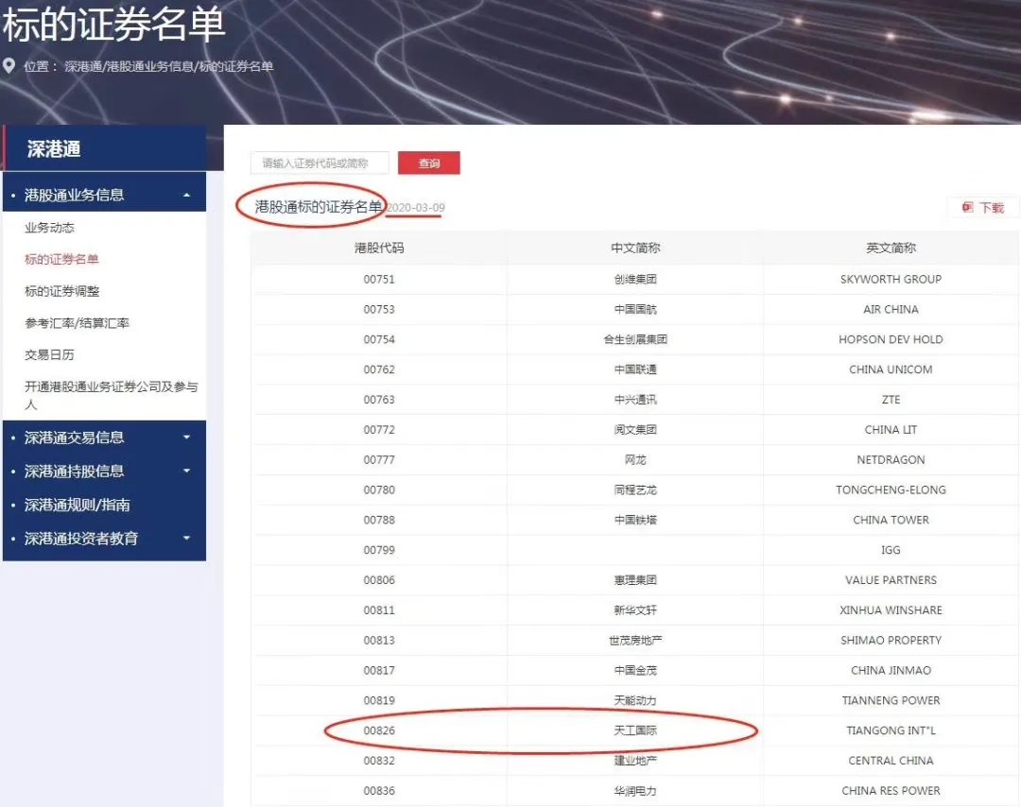Open the 深港通规则/指南 menu
Viewport: 1021px width, 807px height.
[78, 505]
